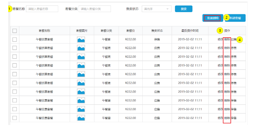Open the 售卖状态 dropdown

157,9
